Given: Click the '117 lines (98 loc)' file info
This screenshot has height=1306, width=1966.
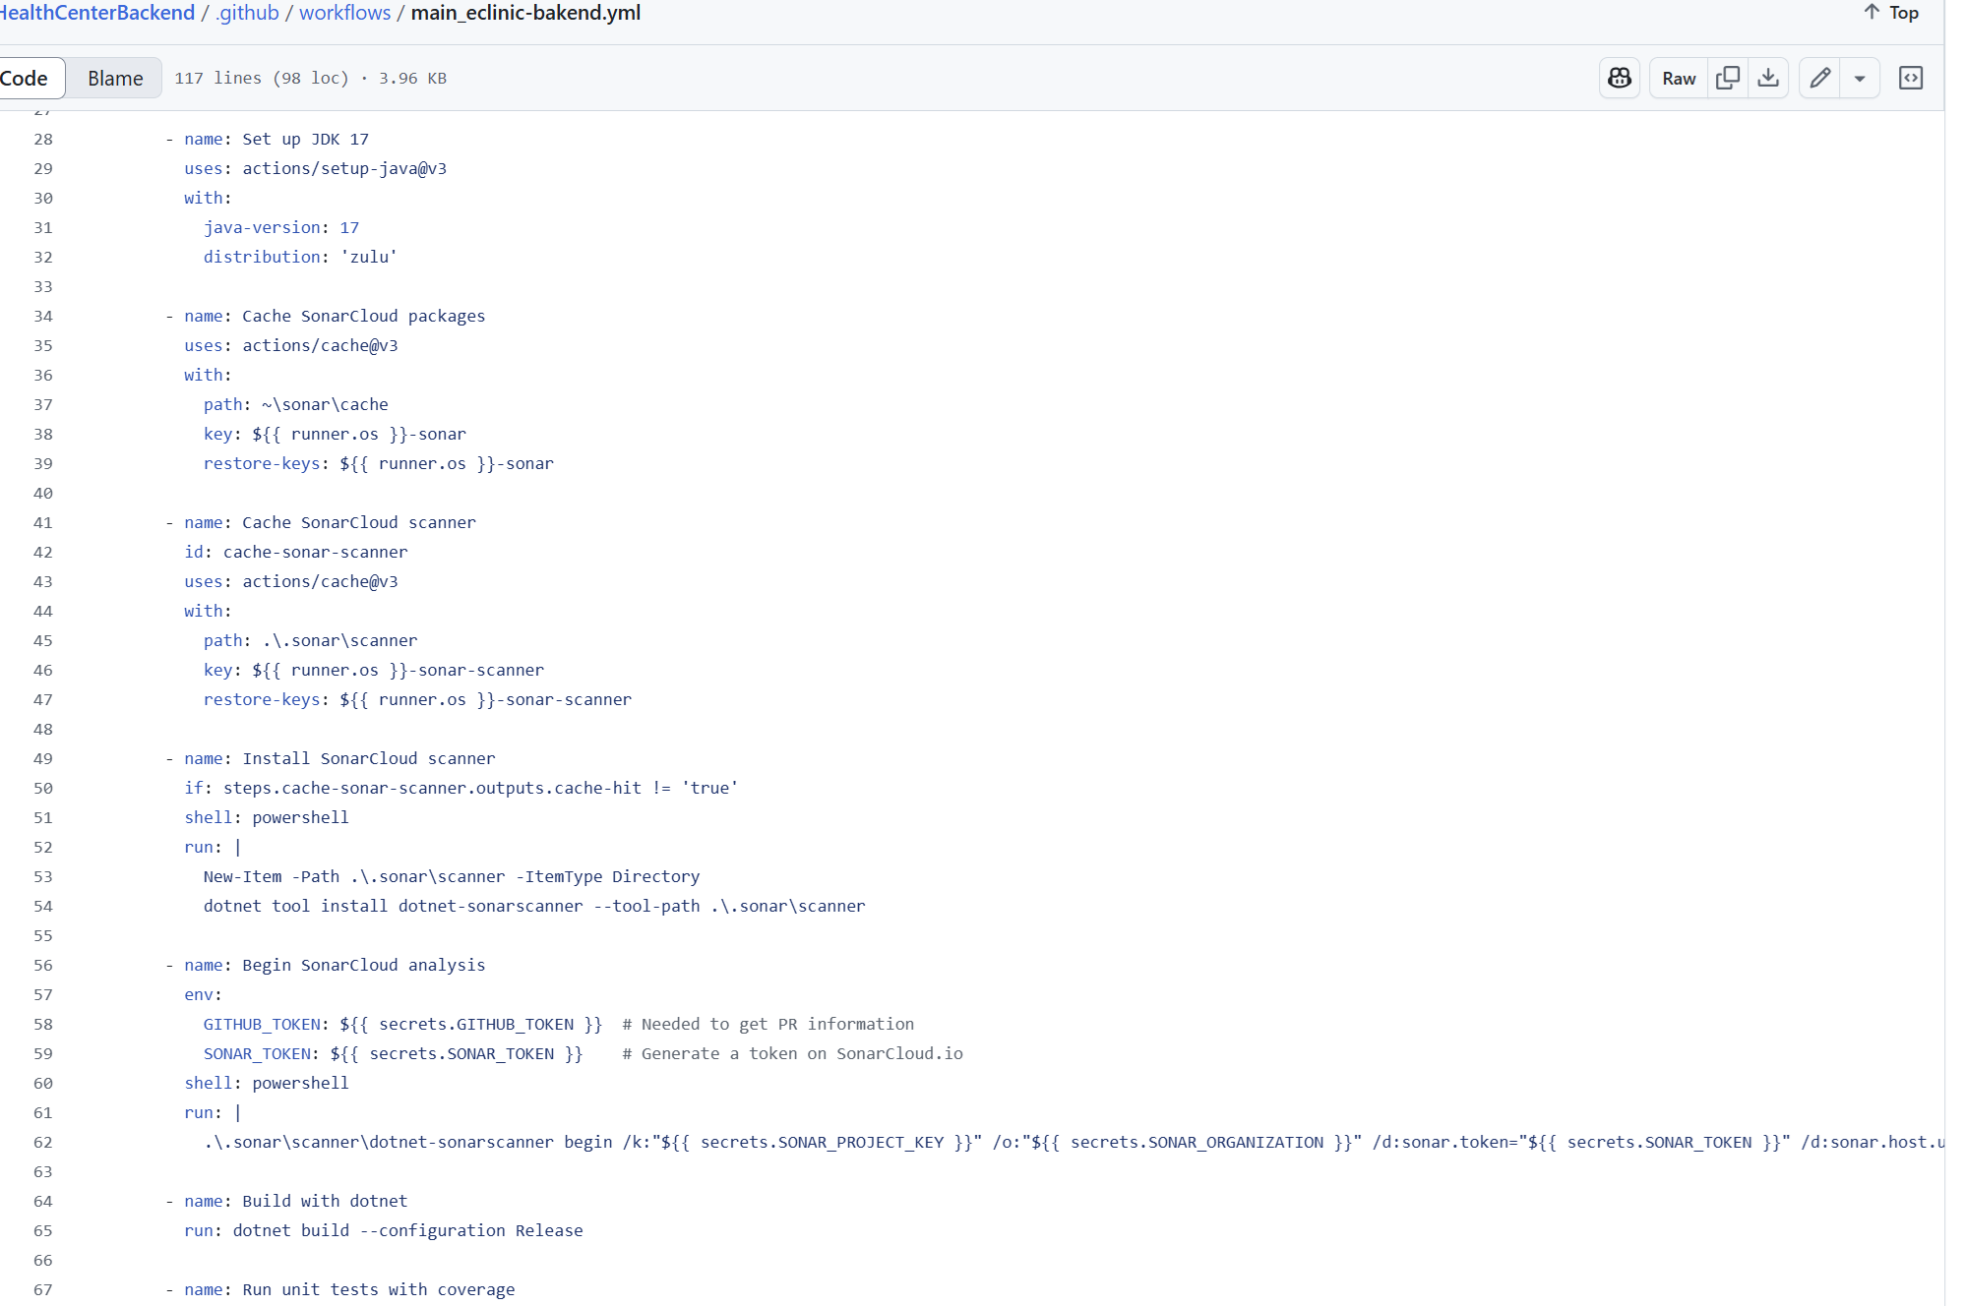Looking at the screenshot, I should [x=262, y=78].
